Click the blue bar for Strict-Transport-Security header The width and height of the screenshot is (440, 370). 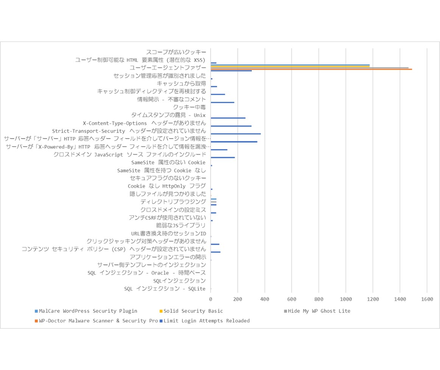(236, 134)
